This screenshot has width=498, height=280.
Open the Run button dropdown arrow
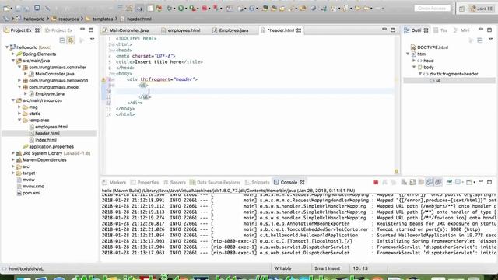[186, 9]
